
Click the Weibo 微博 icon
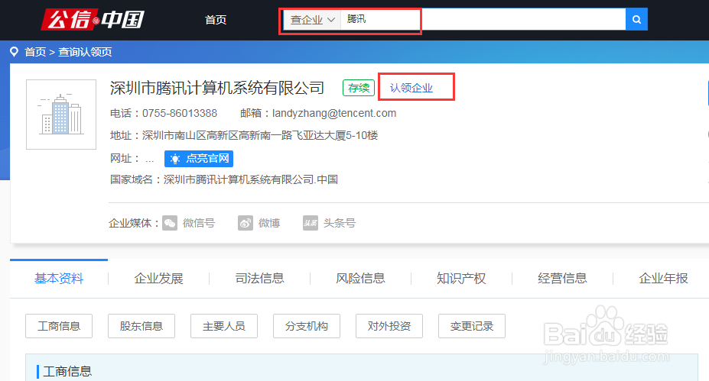(245, 223)
